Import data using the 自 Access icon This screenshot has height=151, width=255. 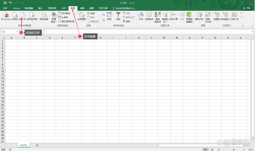pyautogui.click(x=6, y=16)
